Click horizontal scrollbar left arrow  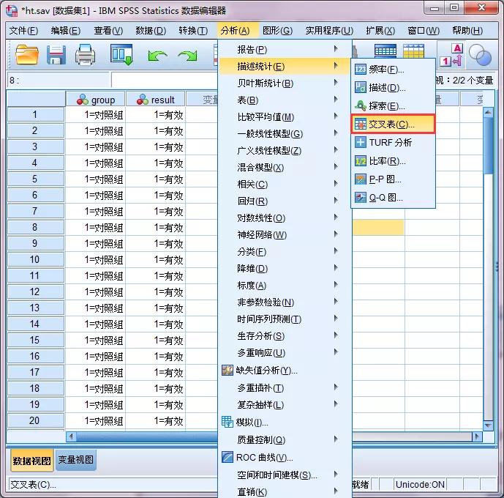(72, 437)
